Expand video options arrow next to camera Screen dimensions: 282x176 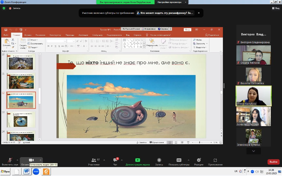40,160
